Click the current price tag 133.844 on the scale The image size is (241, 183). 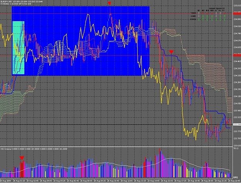coord(237,124)
